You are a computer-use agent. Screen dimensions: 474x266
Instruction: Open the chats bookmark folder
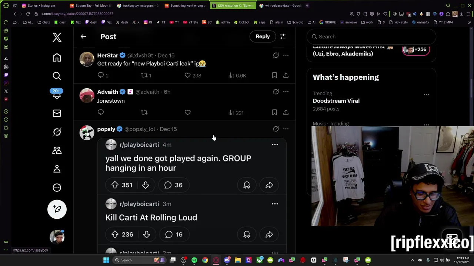click(x=44, y=22)
